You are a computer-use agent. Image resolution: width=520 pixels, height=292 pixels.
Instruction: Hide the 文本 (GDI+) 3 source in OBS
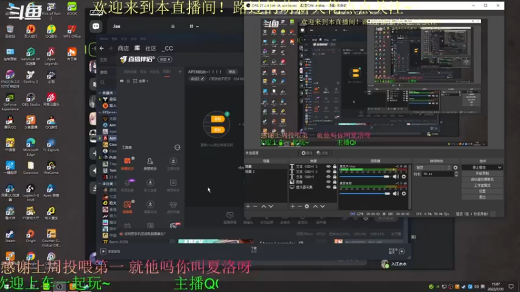tap(328, 167)
